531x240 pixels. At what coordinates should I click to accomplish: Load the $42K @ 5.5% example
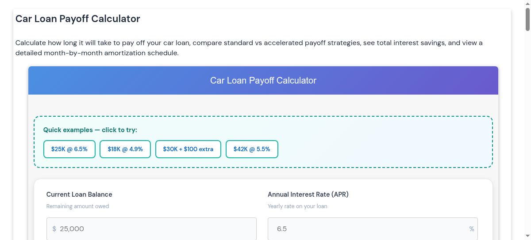(x=252, y=149)
